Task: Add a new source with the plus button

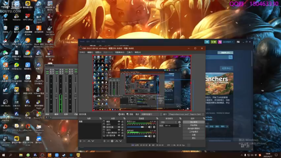Action: point(104,141)
